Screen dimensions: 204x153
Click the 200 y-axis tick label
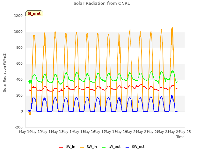(19, 96)
